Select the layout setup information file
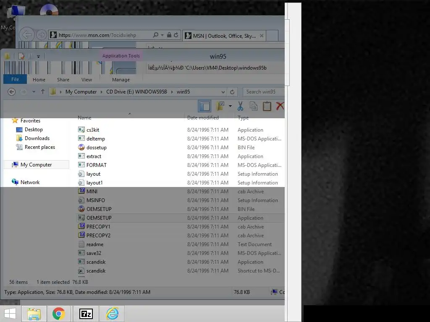The height and width of the screenshot is (322, 430). 93,174
